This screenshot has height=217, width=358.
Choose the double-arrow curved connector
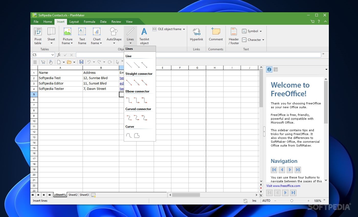[x=144, y=118]
